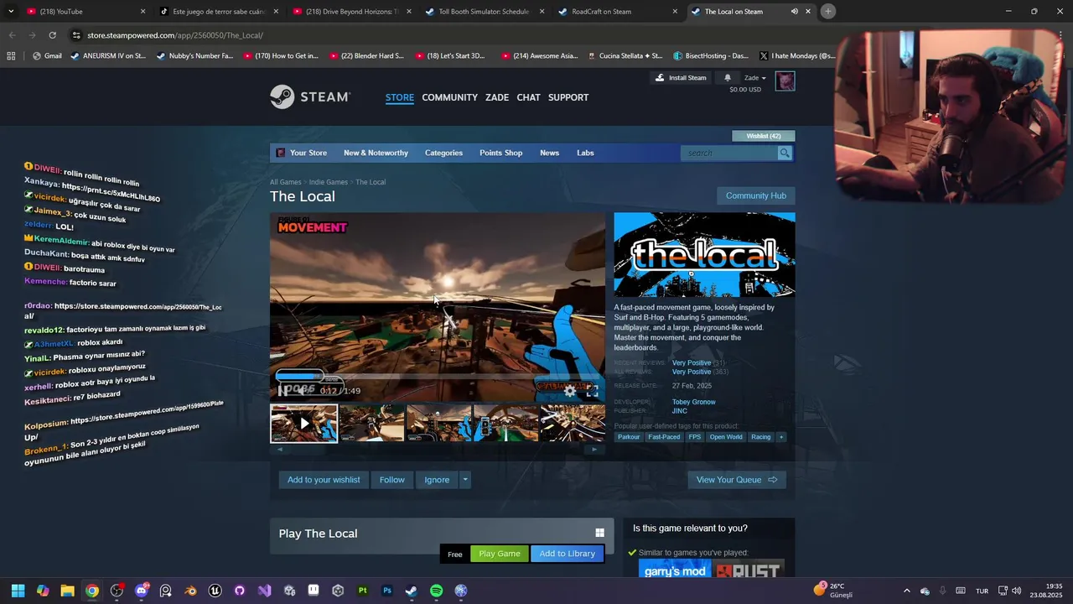1073x604 pixels.
Task: Open the user avatar in Steam header
Action: [x=785, y=81]
